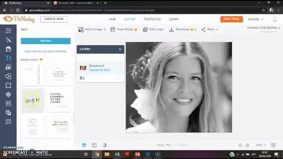Select the Effects magic wand tool
The width and height of the screenshot is (283, 159).
(8, 40)
